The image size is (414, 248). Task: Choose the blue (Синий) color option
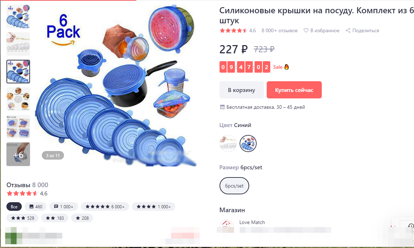click(248, 143)
